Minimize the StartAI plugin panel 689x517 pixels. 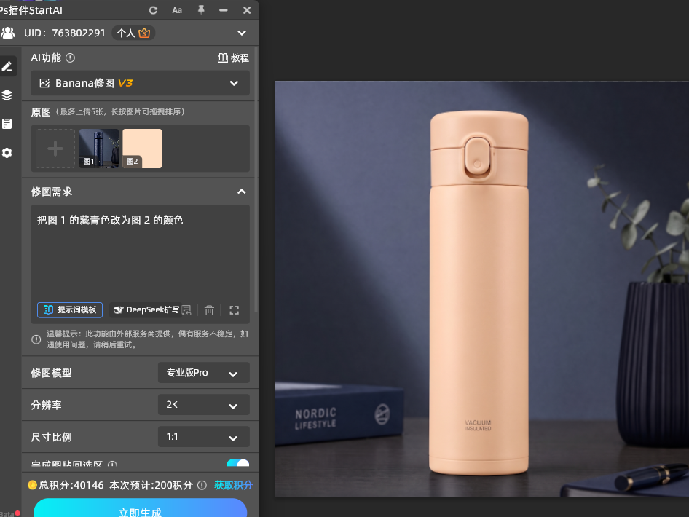click(223, 10)
